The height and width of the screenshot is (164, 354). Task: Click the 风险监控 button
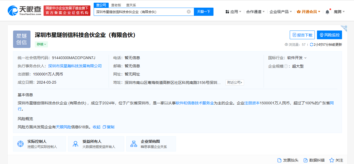(329, 35)
